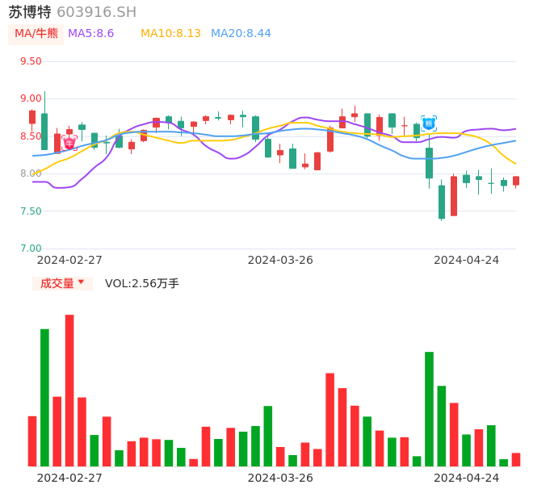Open the 成交量 indicator dropdown arrow
Viewport: 554px width, 489px height.
[x=82, y=283]
